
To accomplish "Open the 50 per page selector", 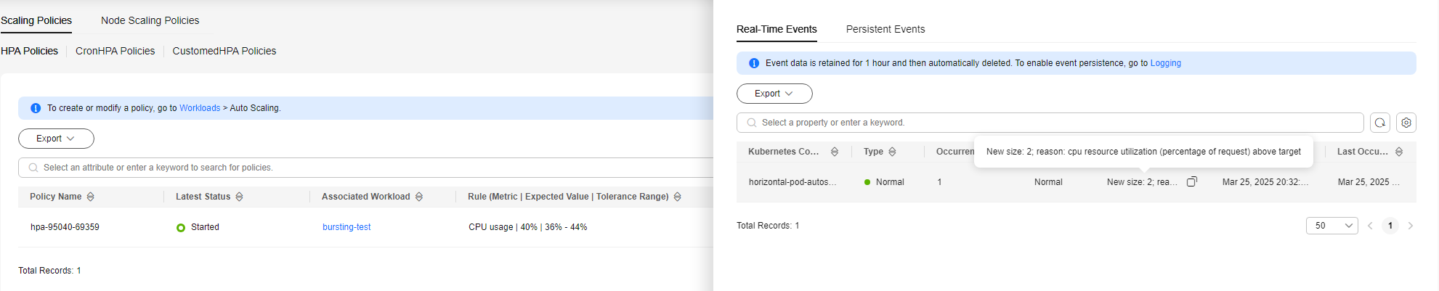I will click(1332, 226).
